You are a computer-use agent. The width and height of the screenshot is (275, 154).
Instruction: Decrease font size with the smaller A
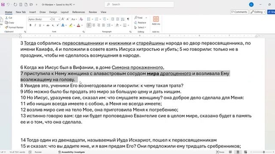click(x=68, y=19)
